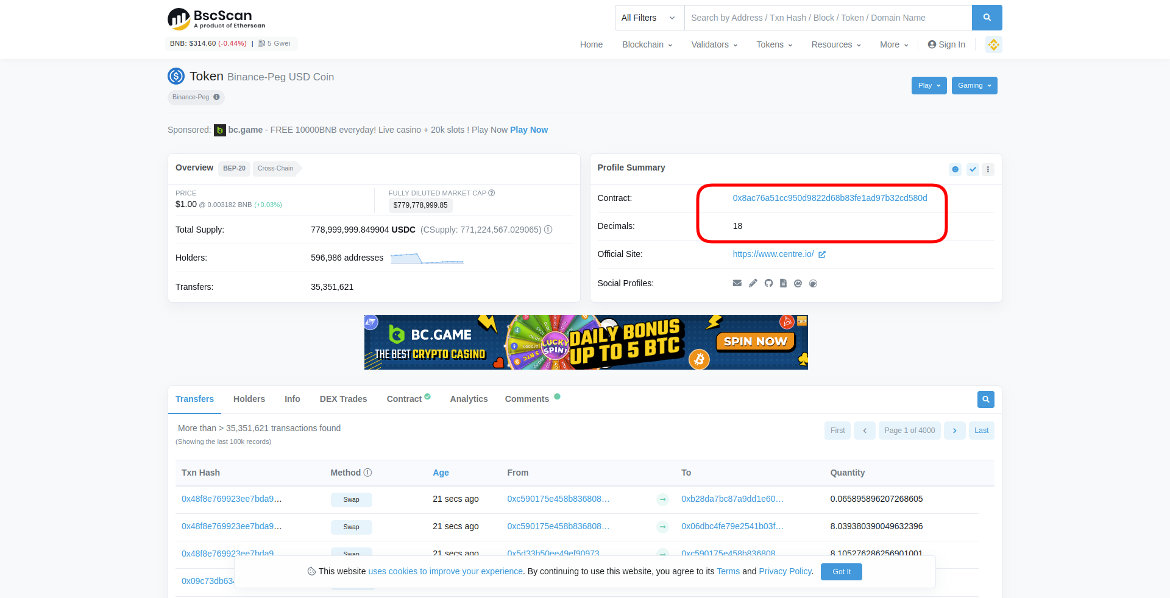Click the gas pump Gwei icon
This screenshot has width=1170, height=598.
click(x=261, y=43)
